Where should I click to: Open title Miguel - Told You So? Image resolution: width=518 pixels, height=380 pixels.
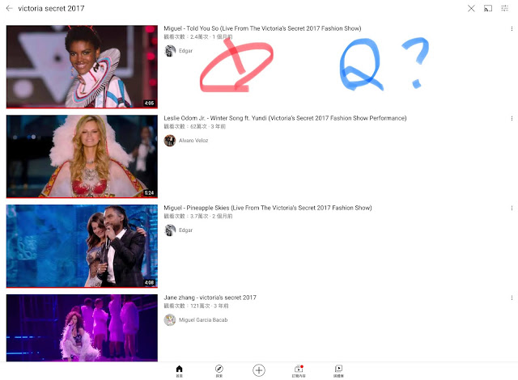262,28
